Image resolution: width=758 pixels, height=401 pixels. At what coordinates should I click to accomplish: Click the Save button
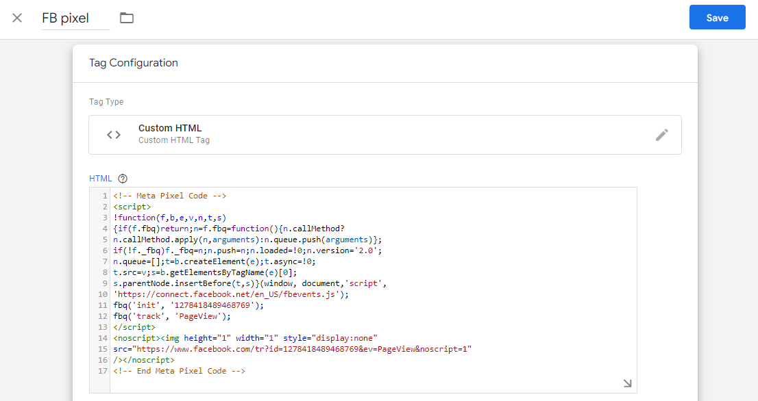pyautogui.click(x=717, y=17)
